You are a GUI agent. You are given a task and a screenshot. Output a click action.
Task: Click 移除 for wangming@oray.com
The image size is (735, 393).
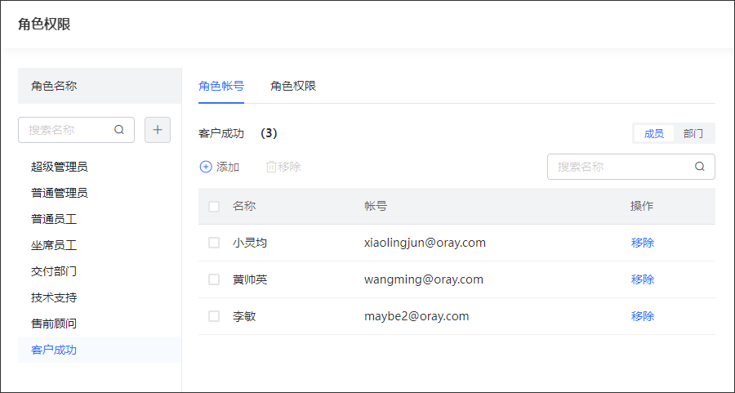pyautogui.click(x=643, y=279)
